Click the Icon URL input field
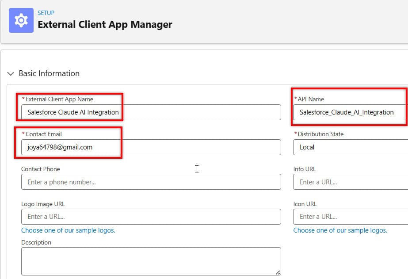The height and width of the screenshot is (279, 408). tap(351, 217)
